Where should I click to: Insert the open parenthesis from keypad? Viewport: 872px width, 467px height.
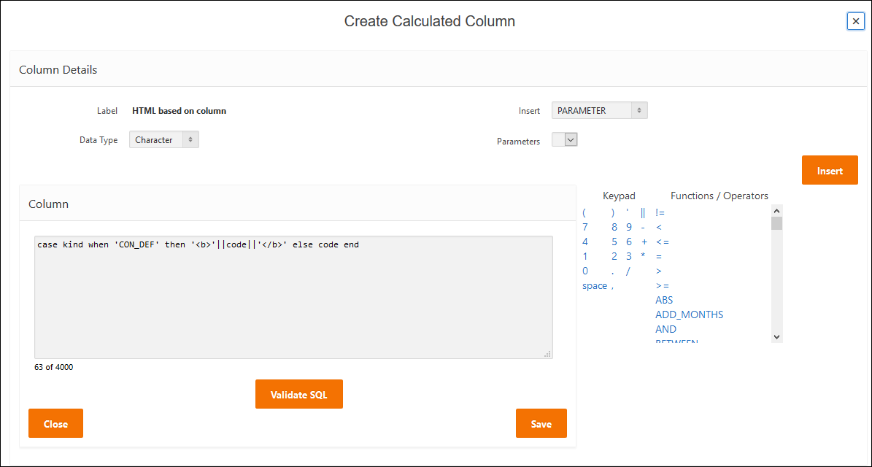(585, 213)
